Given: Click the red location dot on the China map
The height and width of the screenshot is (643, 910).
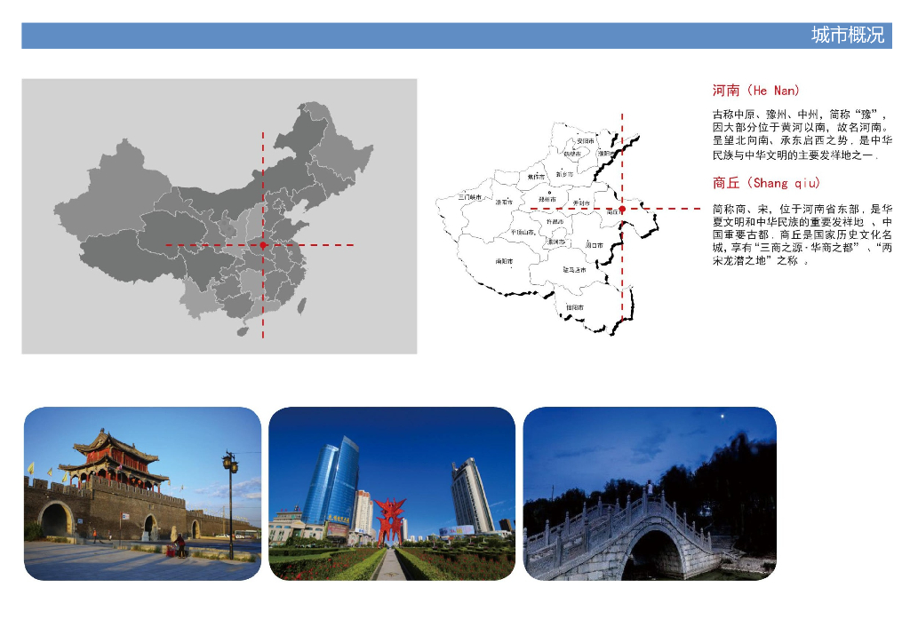Looking at the screenshot, I should tap(263, 245).
